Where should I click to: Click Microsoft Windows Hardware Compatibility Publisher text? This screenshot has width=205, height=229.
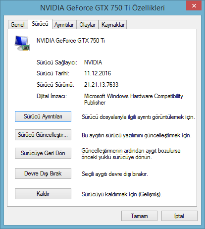click(x=134, y=99)
